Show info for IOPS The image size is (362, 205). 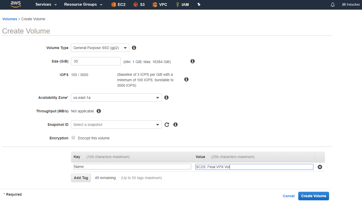[186, 79]
